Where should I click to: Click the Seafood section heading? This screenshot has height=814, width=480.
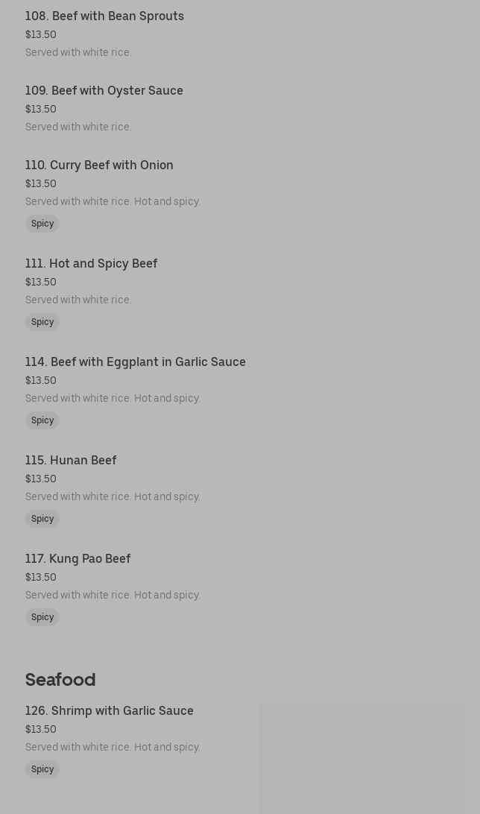pyautogui.click(x=60, y=679)
